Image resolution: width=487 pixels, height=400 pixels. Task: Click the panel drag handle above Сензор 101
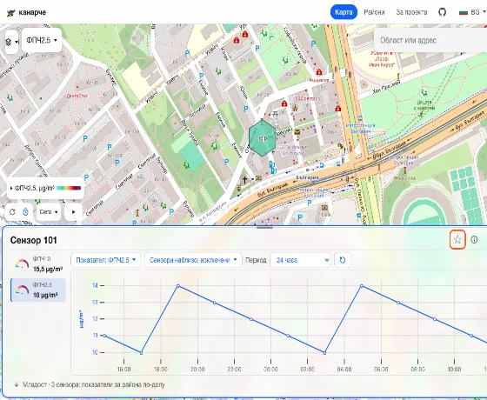[x=264, y=227]
